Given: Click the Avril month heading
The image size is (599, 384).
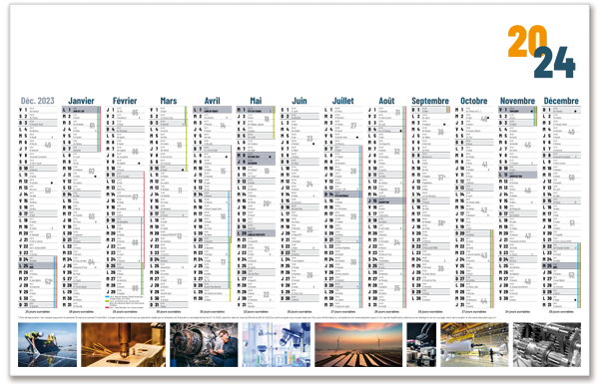Looking at the screenshot, I should pyautogui.click(x=212, y=101).
